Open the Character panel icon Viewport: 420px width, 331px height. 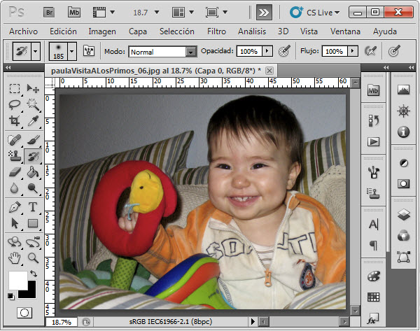point(374,224)
